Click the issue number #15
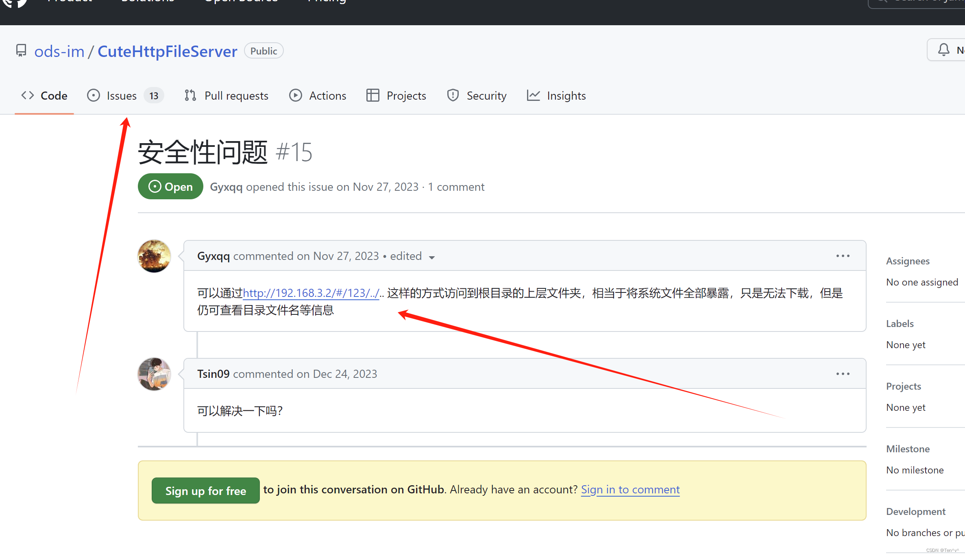The width and height of the screenshot is (965, 556). pyautogui.click(x=294, y=153)
